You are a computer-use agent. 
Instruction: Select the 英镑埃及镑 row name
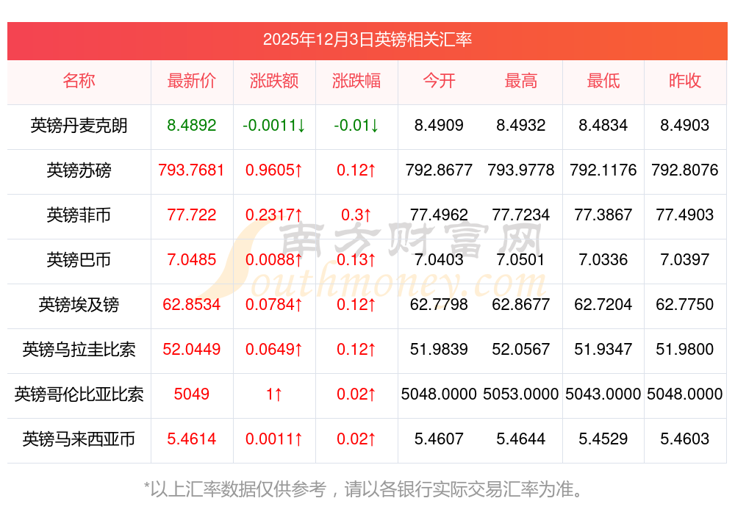79,305
